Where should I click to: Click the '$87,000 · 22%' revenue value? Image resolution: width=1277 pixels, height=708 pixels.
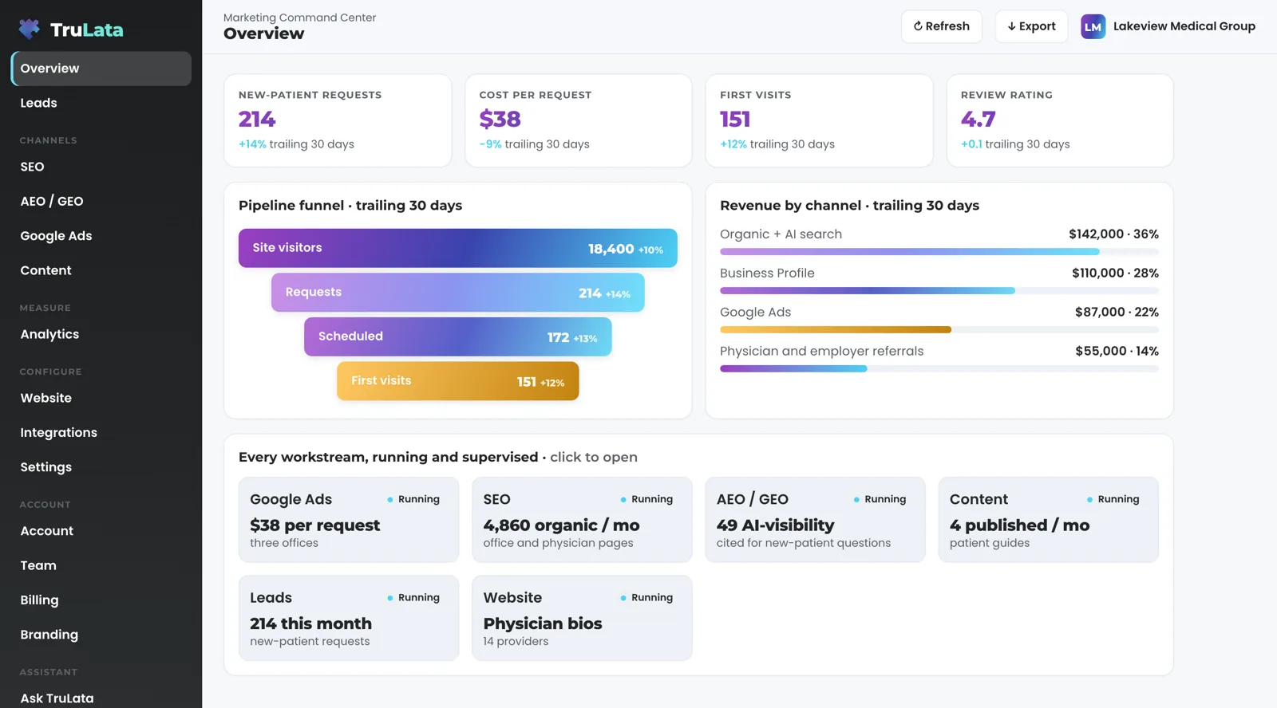point(1117,312)
